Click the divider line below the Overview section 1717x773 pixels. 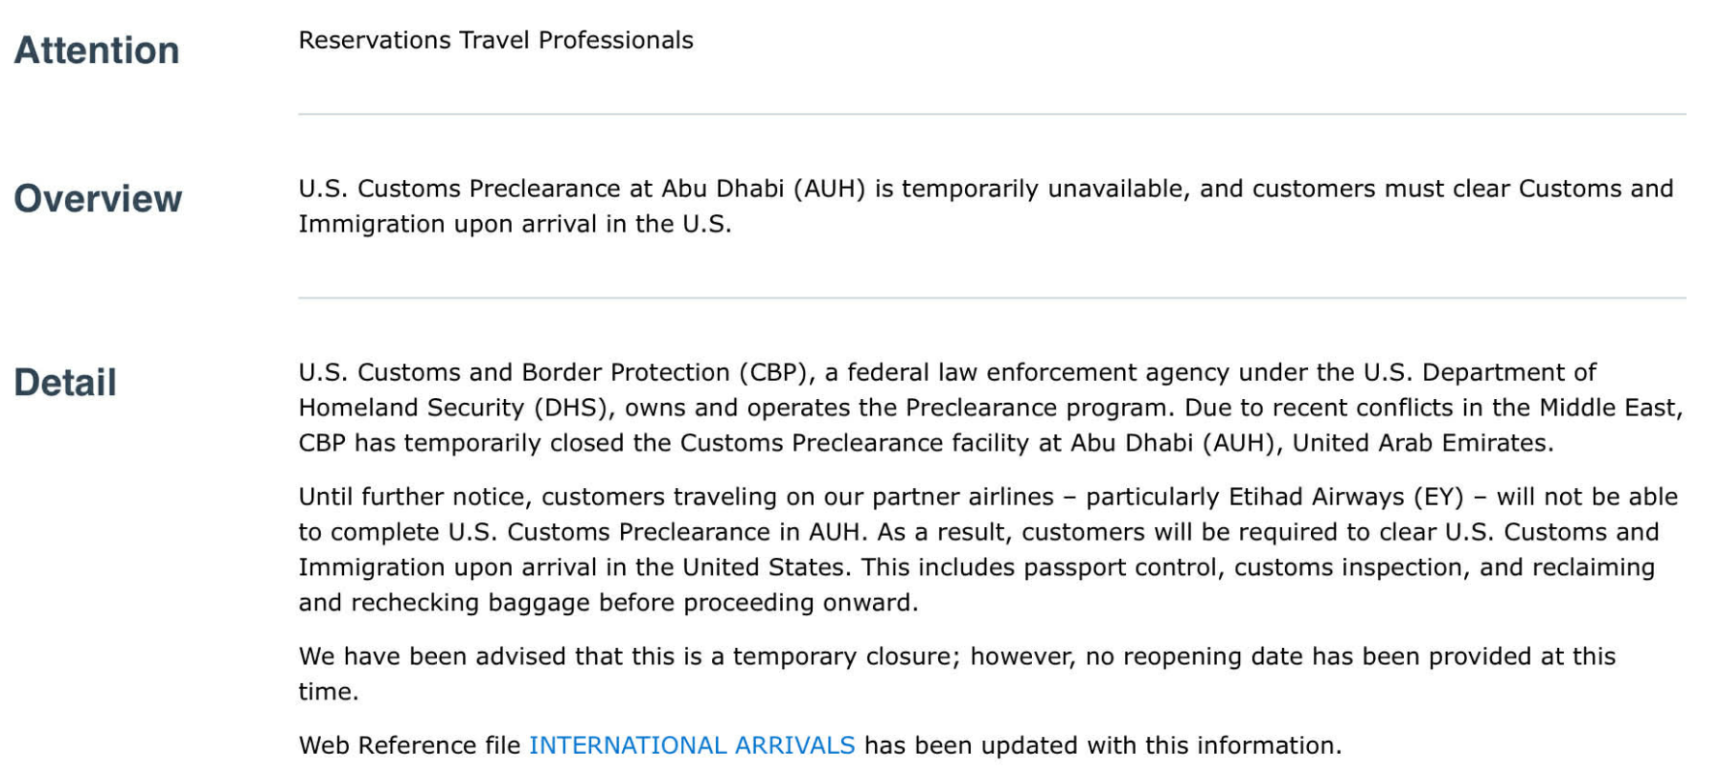click(991, 297)
